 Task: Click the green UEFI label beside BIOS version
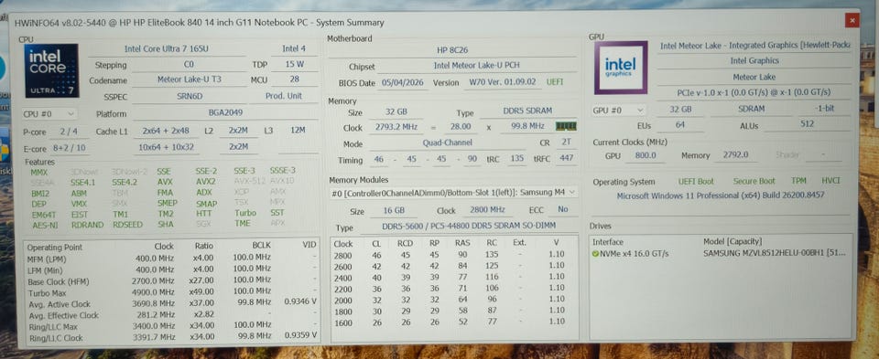coord(555,82)
